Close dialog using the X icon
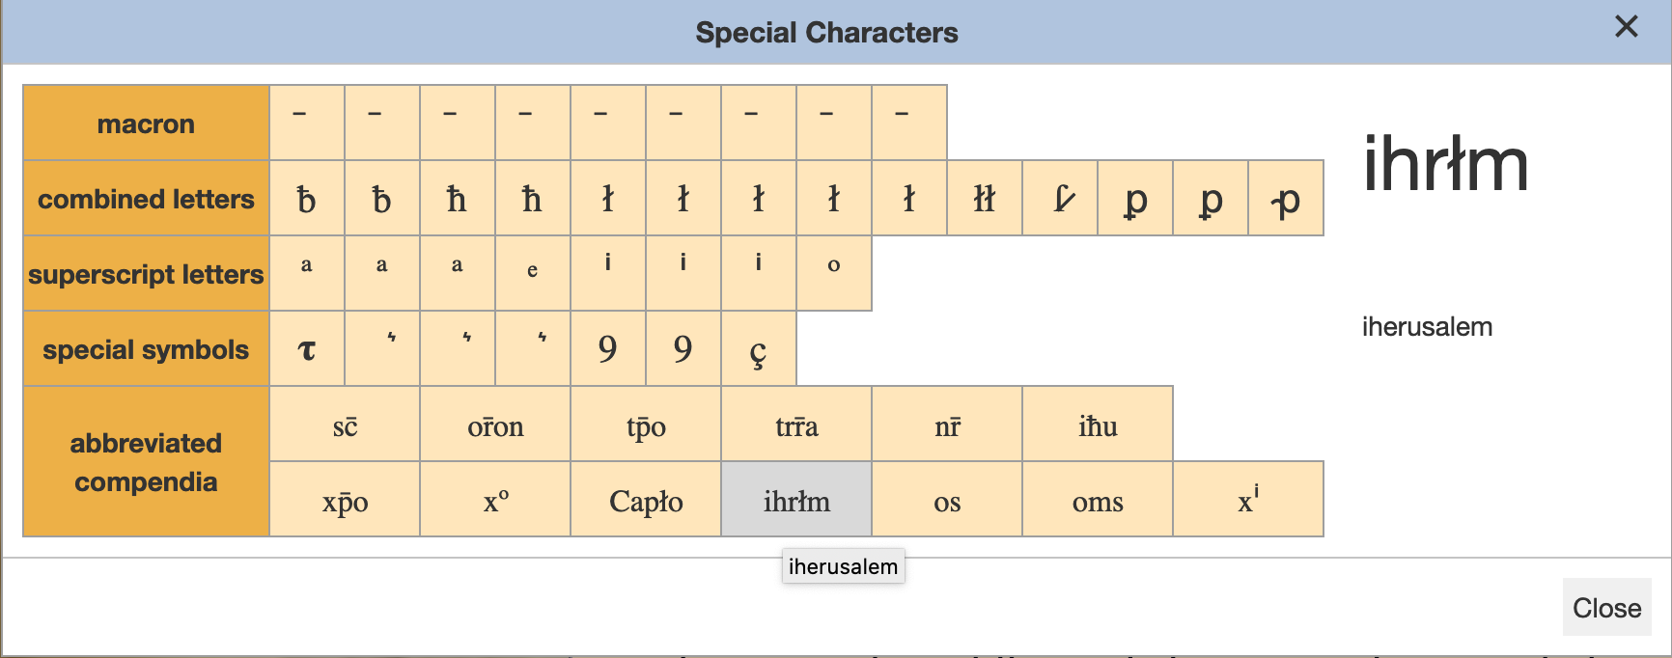 coord(1626,27)
